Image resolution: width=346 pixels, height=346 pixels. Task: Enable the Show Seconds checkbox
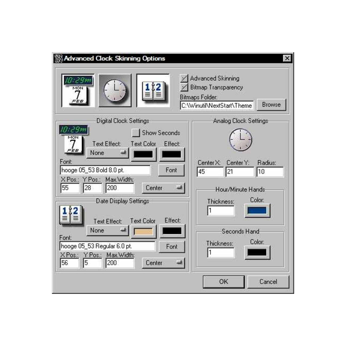(x=135, y=133)
